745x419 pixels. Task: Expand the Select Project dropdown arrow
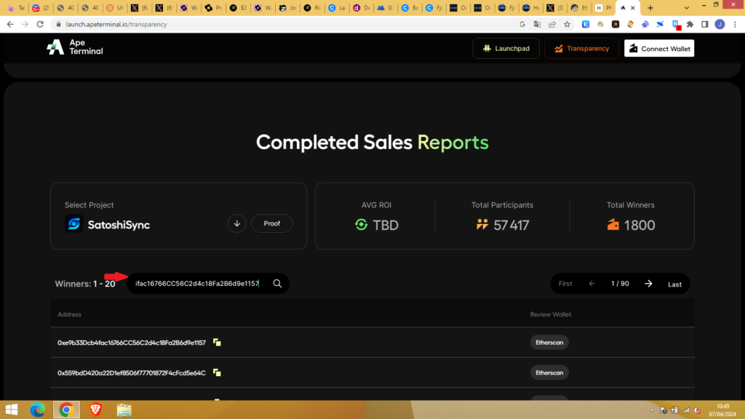(x=236, y=223)
